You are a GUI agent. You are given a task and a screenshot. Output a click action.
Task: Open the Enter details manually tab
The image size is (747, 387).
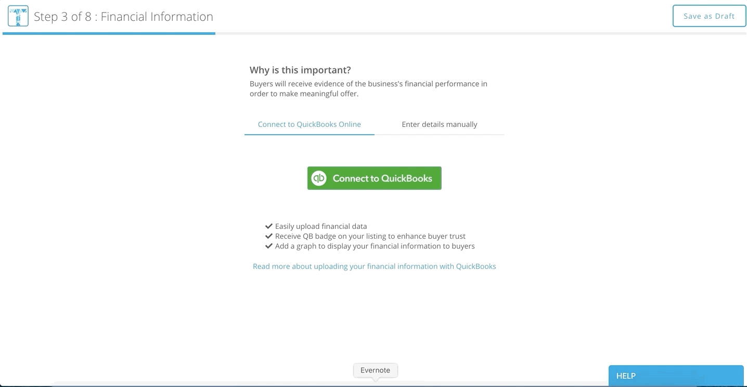coord(440,124)
